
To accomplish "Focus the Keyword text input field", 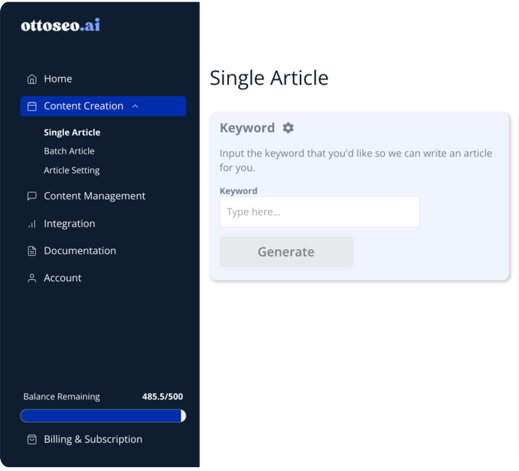I will [x=319, y=212].
